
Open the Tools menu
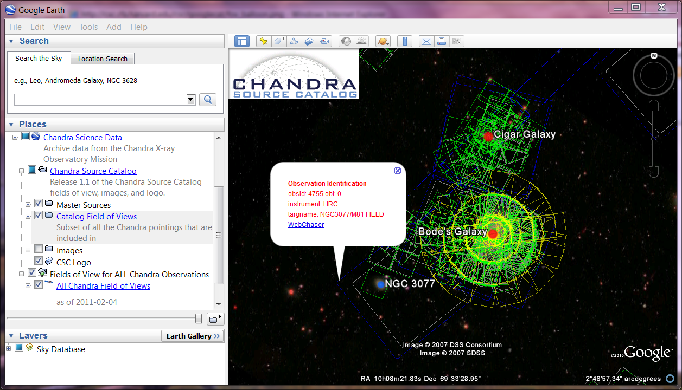(x=88, y=27)
